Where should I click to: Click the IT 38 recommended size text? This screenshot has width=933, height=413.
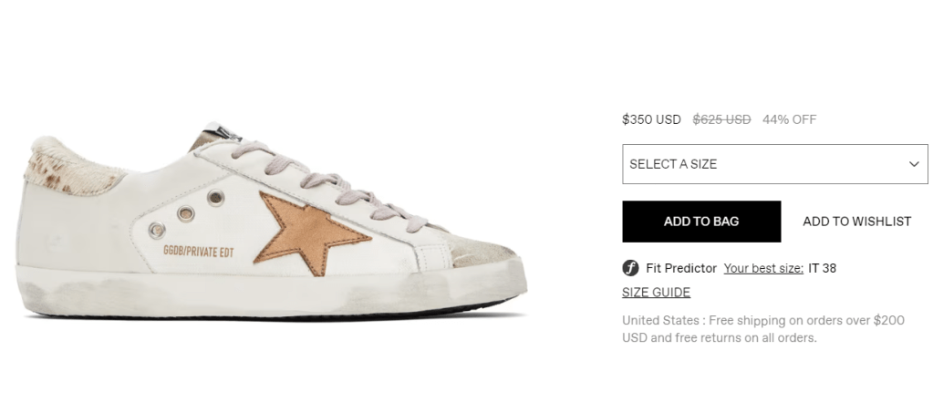tap(822, 268)
